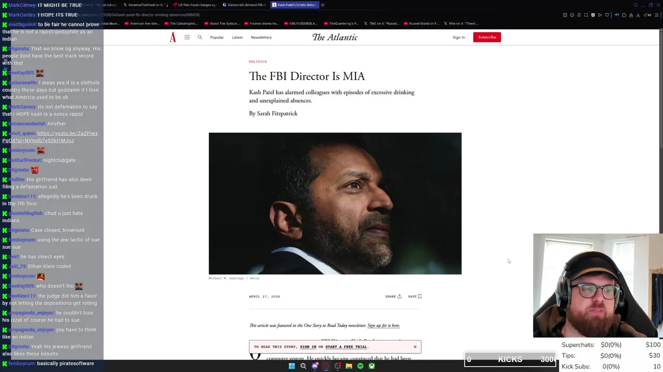Click the ad blocker shield icon

[593, 15]
